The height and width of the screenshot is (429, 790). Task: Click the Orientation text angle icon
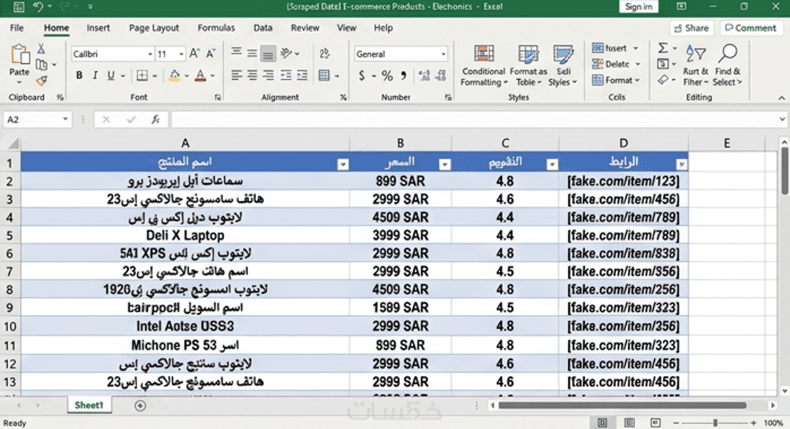click(x=286, y=53)
